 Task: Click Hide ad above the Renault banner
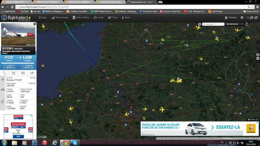[x=253, y=119]
